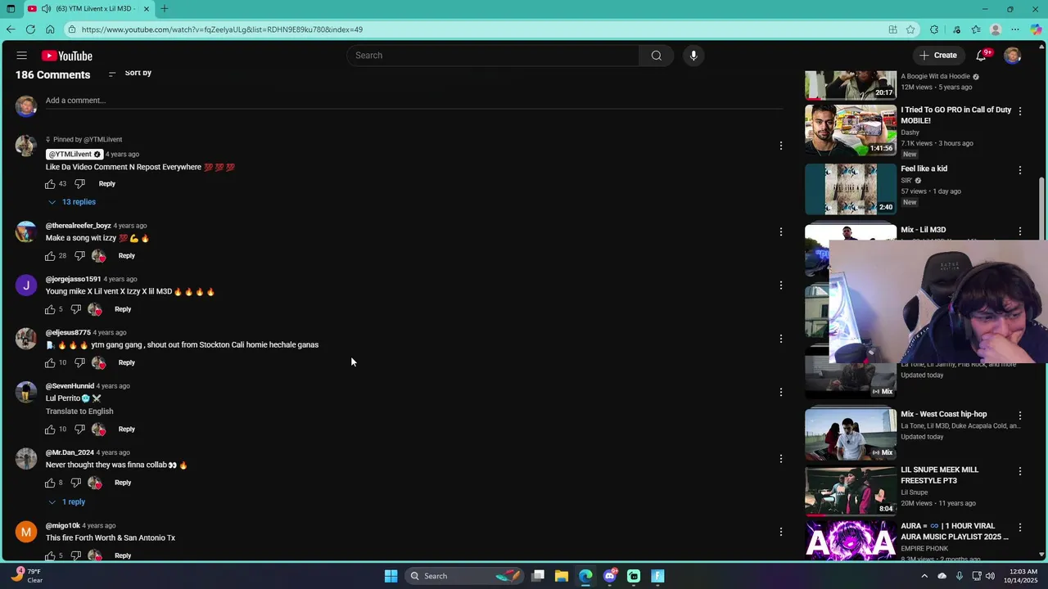Show hidden system tray icons
The width and height of the screenshot is (1048, 589).
924,576
